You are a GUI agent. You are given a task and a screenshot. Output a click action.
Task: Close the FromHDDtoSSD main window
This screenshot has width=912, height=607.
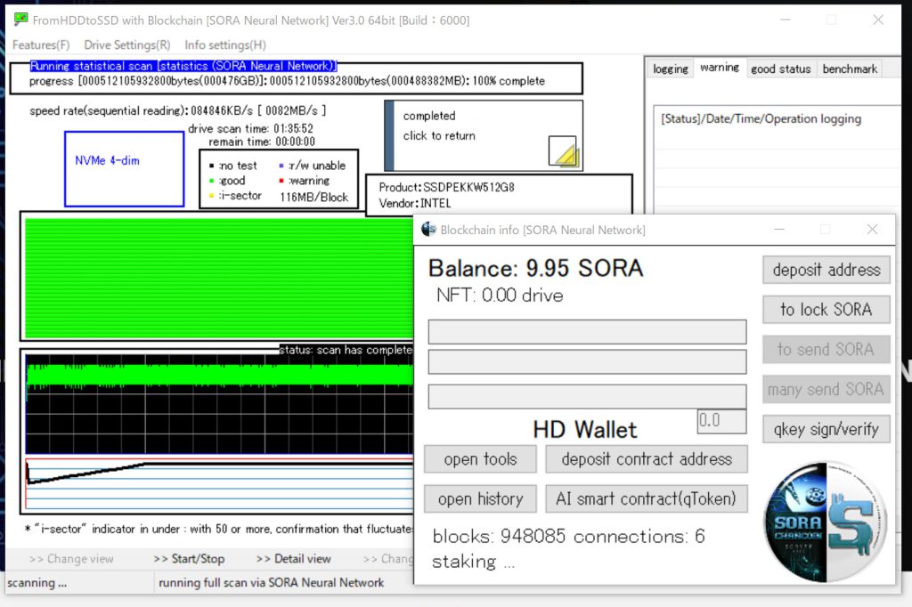coord(878,20)
